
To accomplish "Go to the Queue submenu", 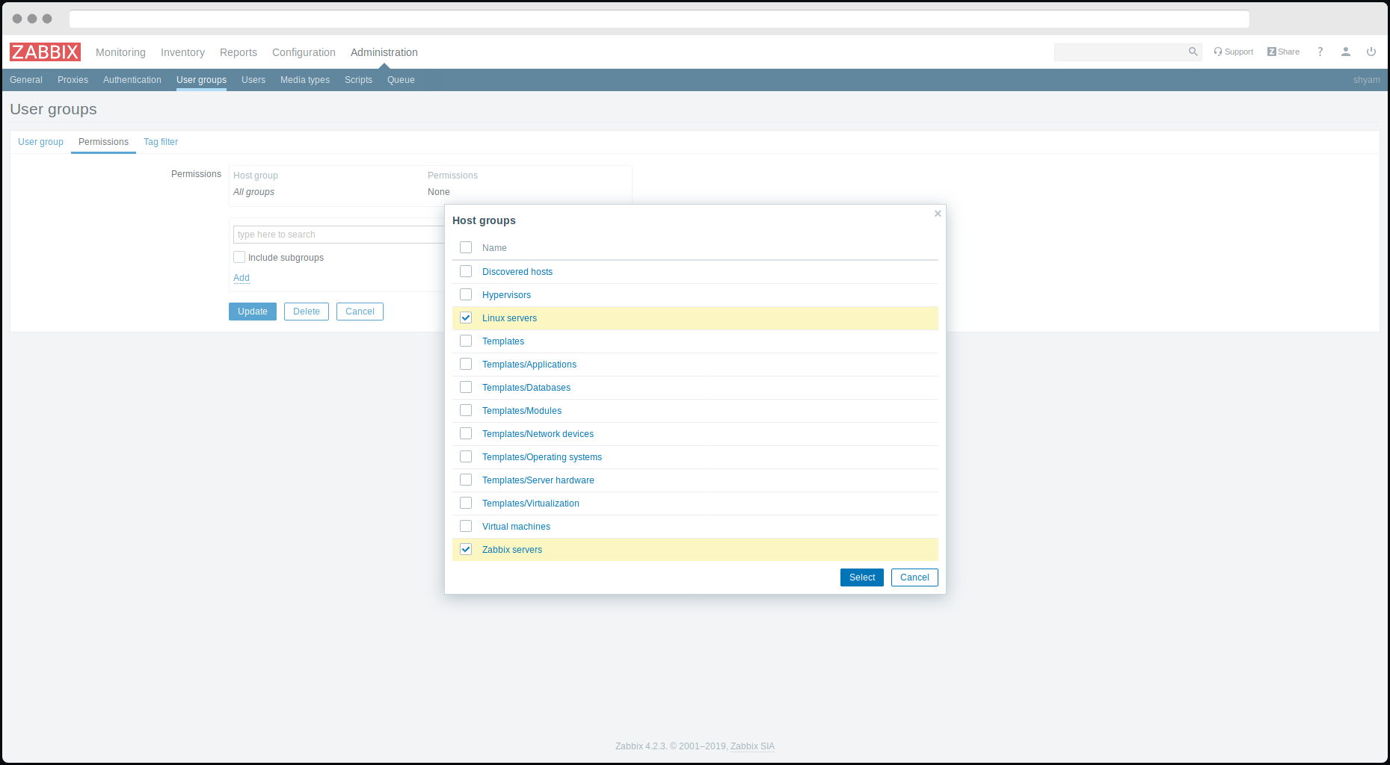I will pos(401,80).
